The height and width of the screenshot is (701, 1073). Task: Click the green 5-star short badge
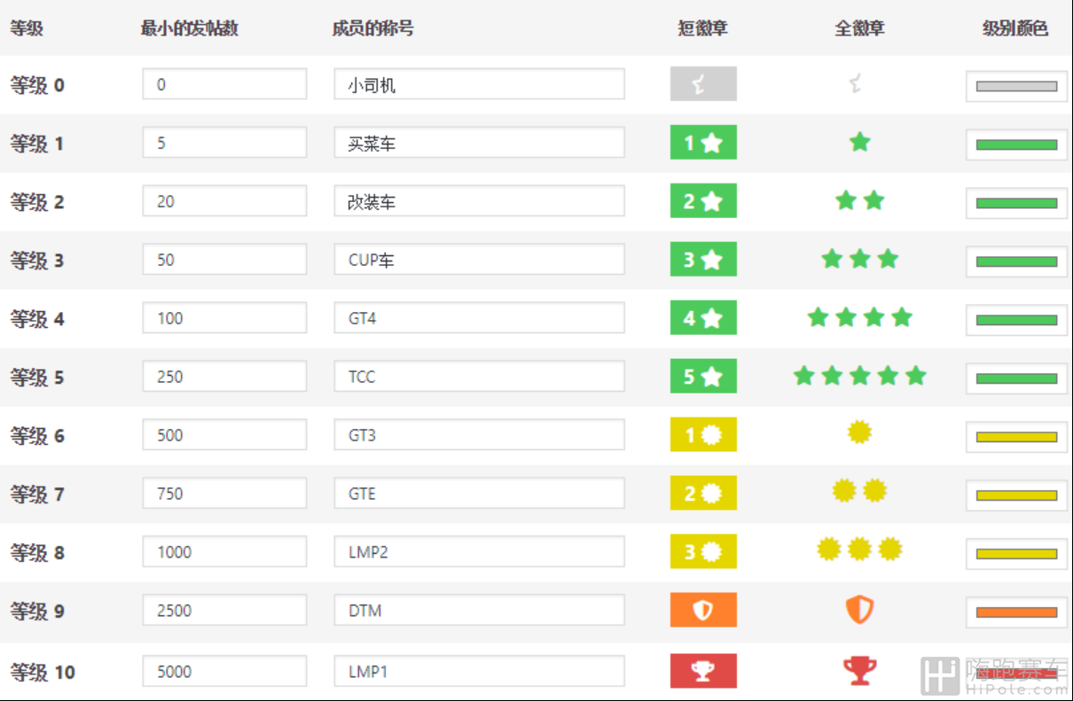pos(703,377)
